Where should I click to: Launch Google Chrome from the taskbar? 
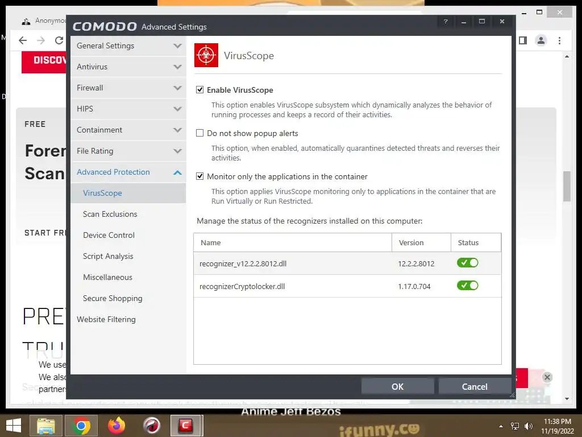click(x=81, y=426)
